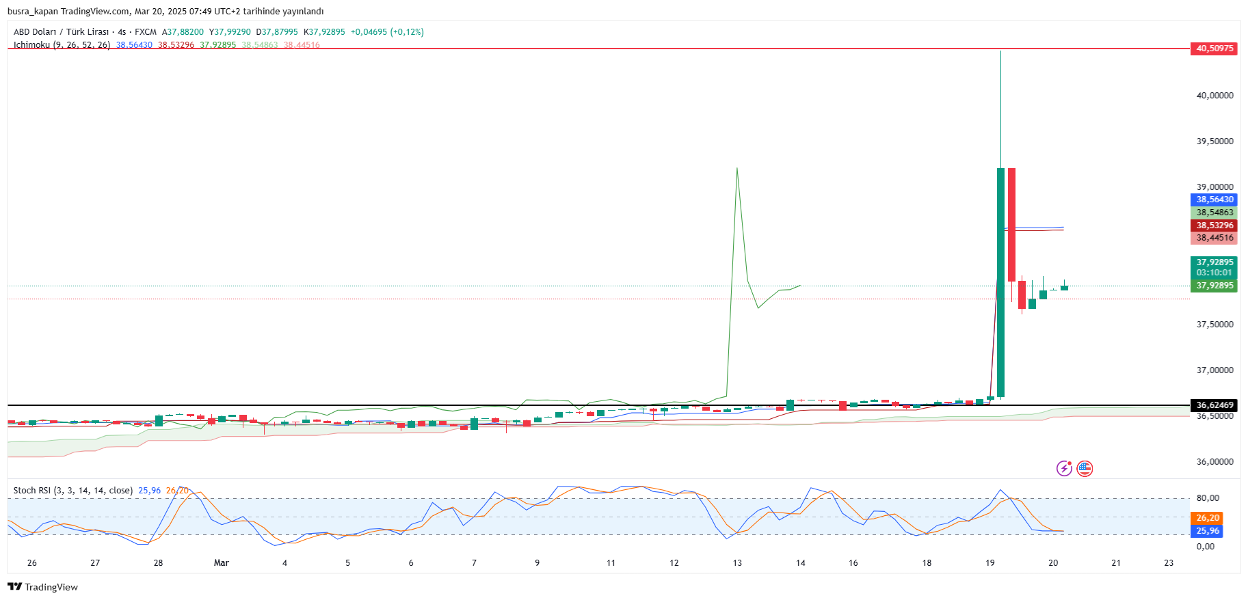This screenshot has height=600, width=1248.
Task: Click the close value K37,92895 in header
Action: click(324, 32)
